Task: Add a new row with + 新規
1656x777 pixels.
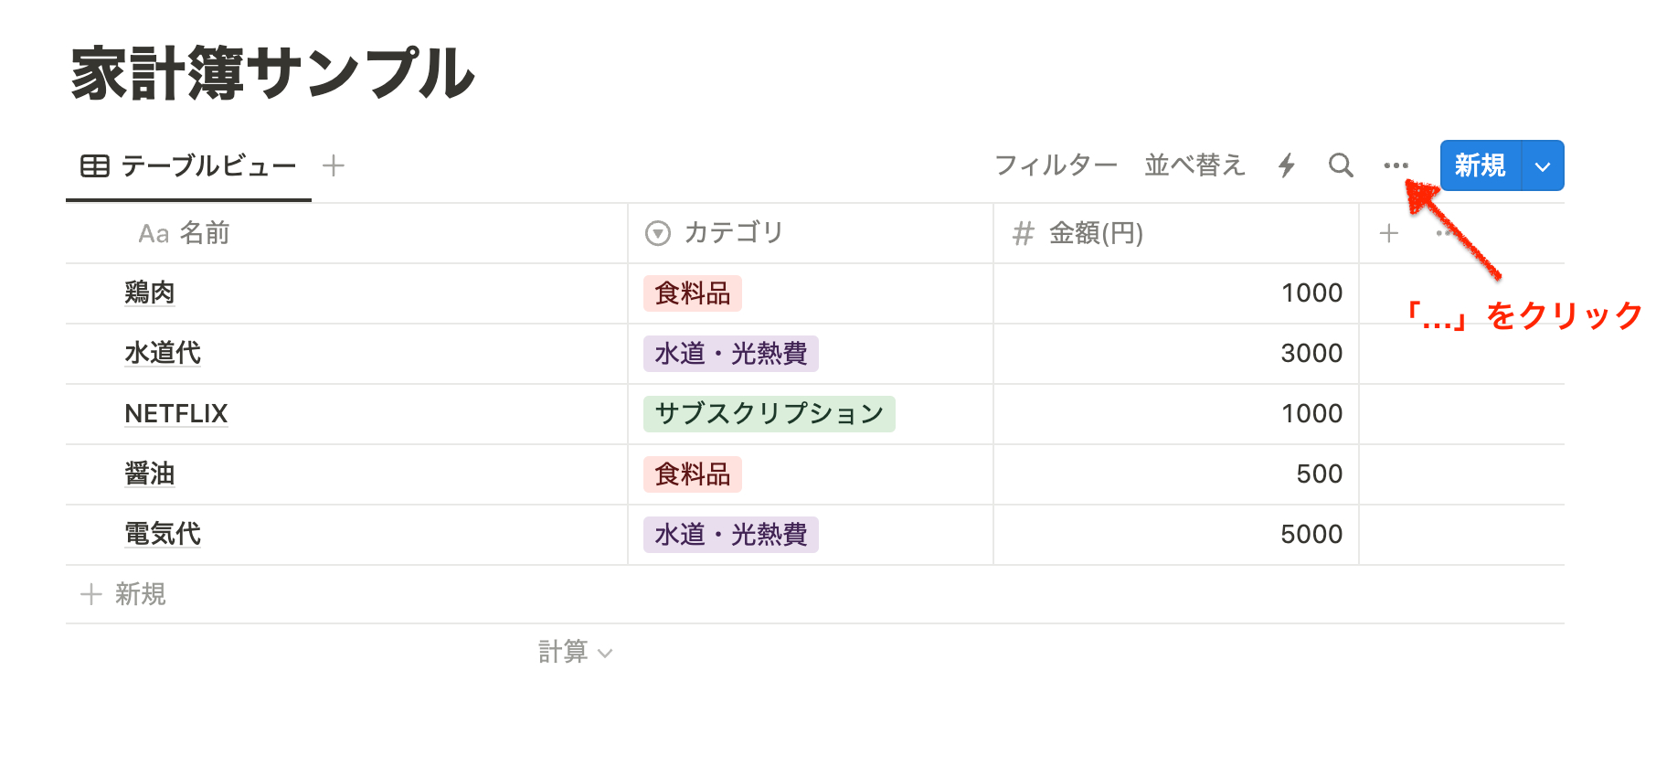Action: coord(123,594)
